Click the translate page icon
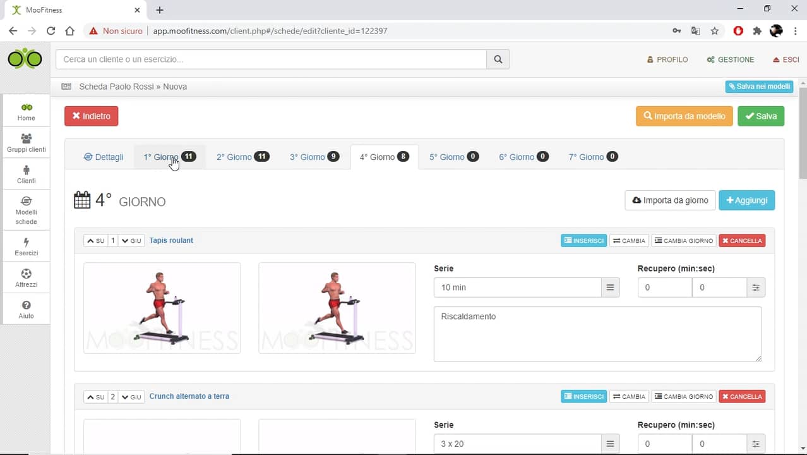 695,31
